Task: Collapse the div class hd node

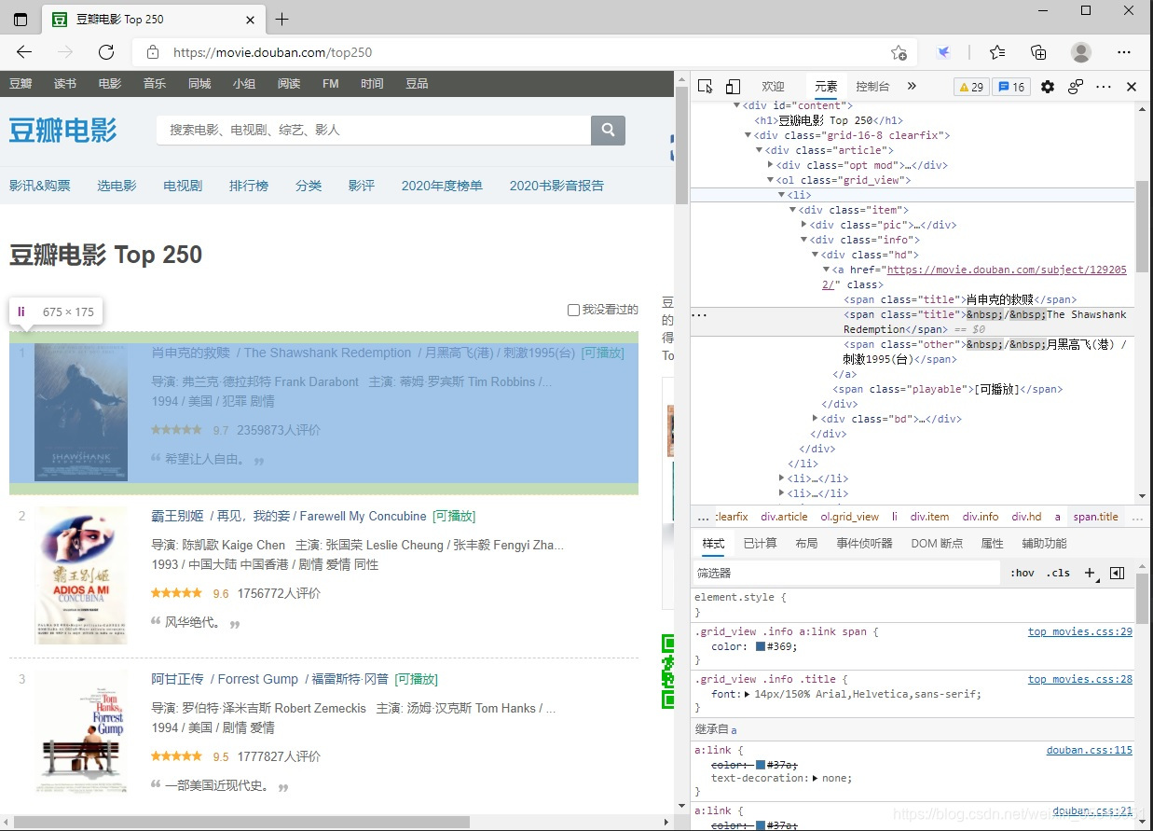Action: click(816, 255)
